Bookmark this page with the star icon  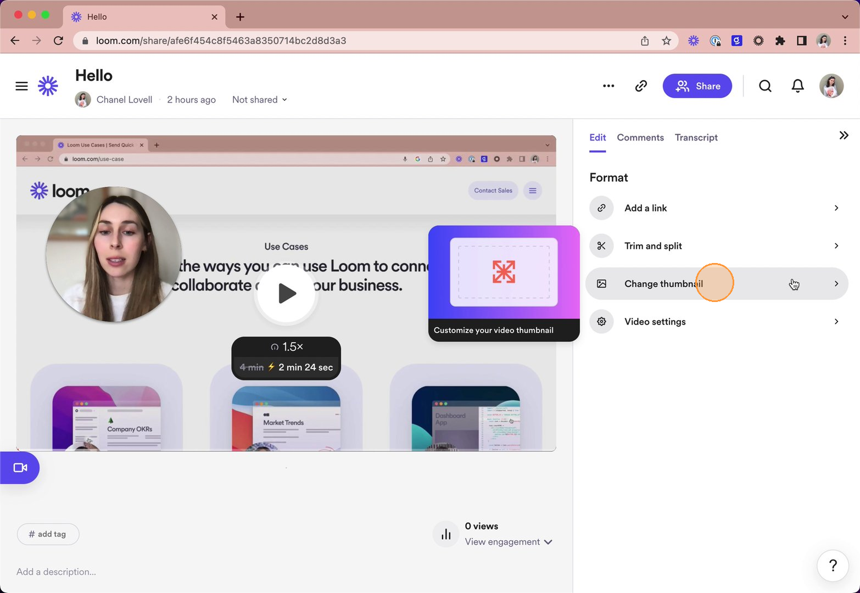click(666, 41)
